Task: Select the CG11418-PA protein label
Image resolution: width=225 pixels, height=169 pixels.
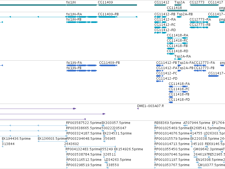Action: tap(179, 84)
